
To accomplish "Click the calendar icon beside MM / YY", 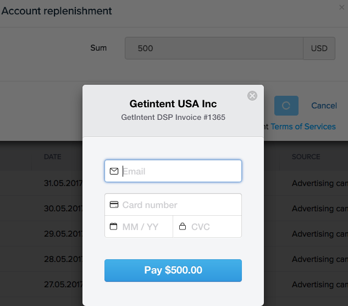I will tap(114, 226).
